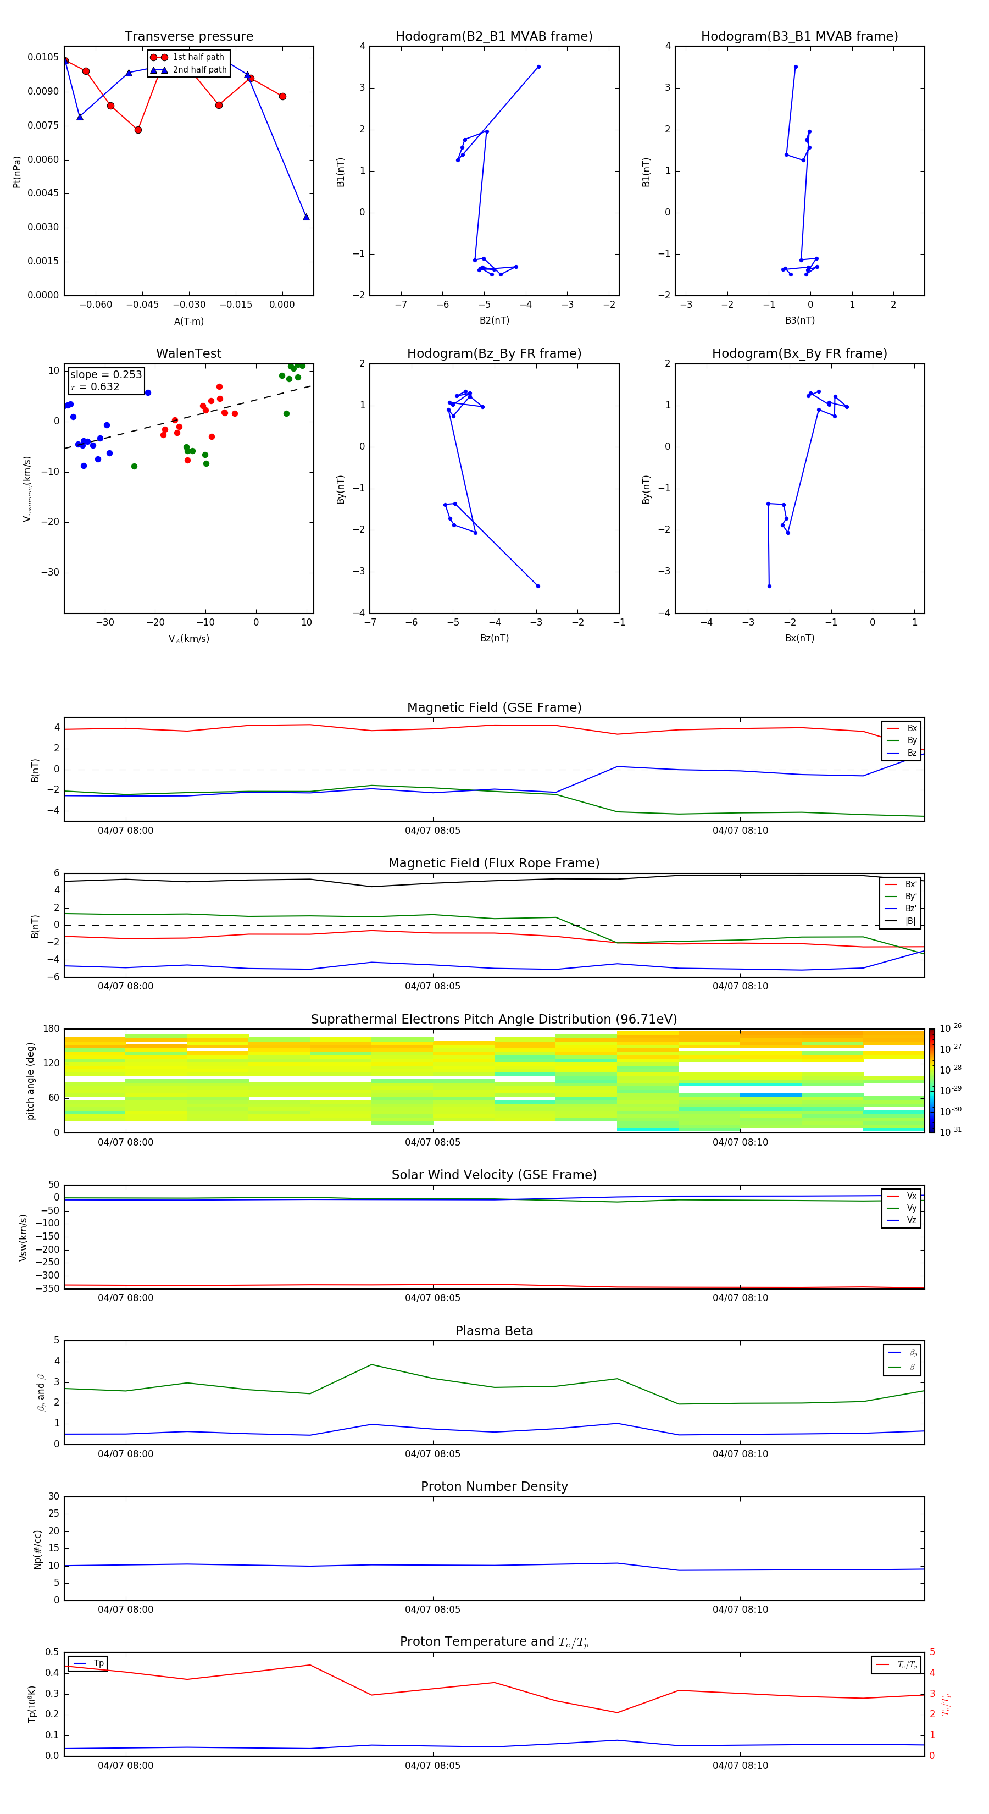Viewport: 989px width, 1814px height.
Task: Click the 'Magnetic Field (Flux Rope Frame)' title
Action: coord(494,864)
